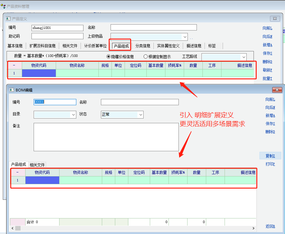This screenshot has width=285, height=234.
Task: Close the BOM编辑 window with red X
Action: pyautogui.click(x=277, y=90)
